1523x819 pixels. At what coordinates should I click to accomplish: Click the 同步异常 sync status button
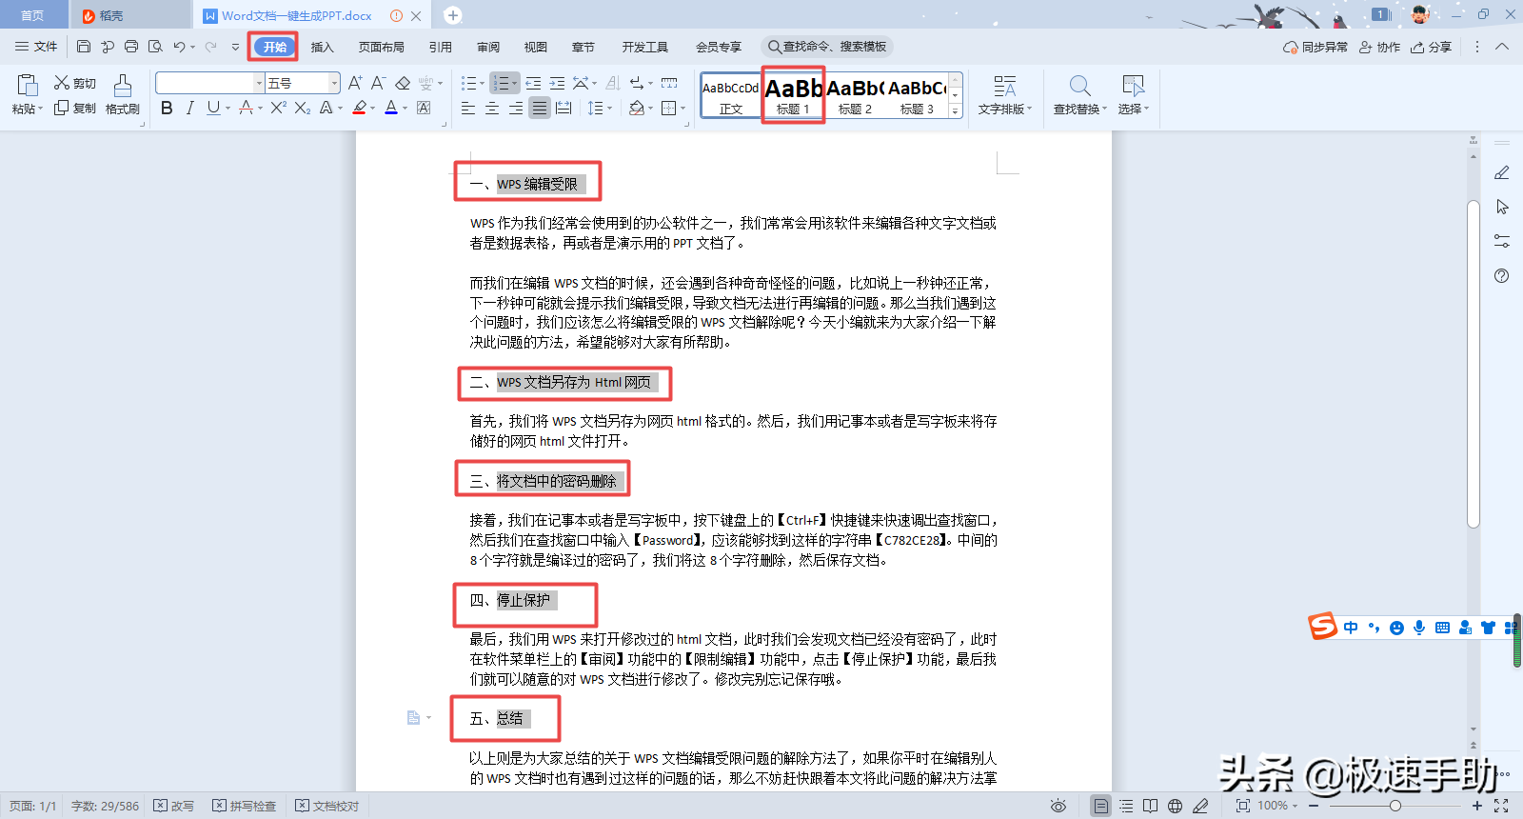point(1315,47)
